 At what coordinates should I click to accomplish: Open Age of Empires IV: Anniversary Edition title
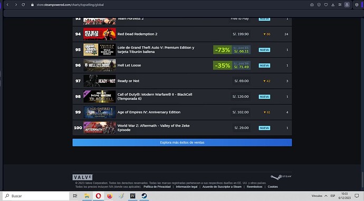click(149, 112)
